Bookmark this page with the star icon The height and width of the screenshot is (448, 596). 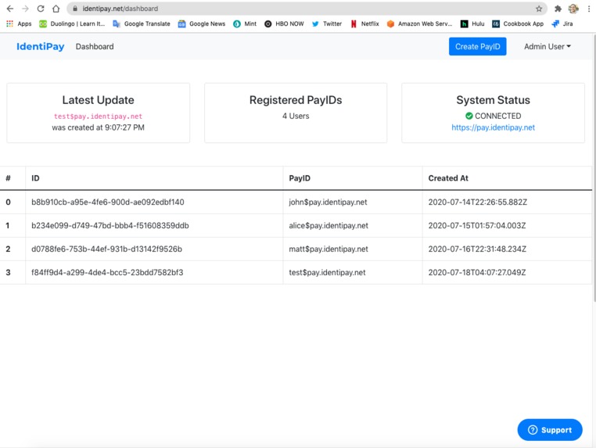point(539,9)
